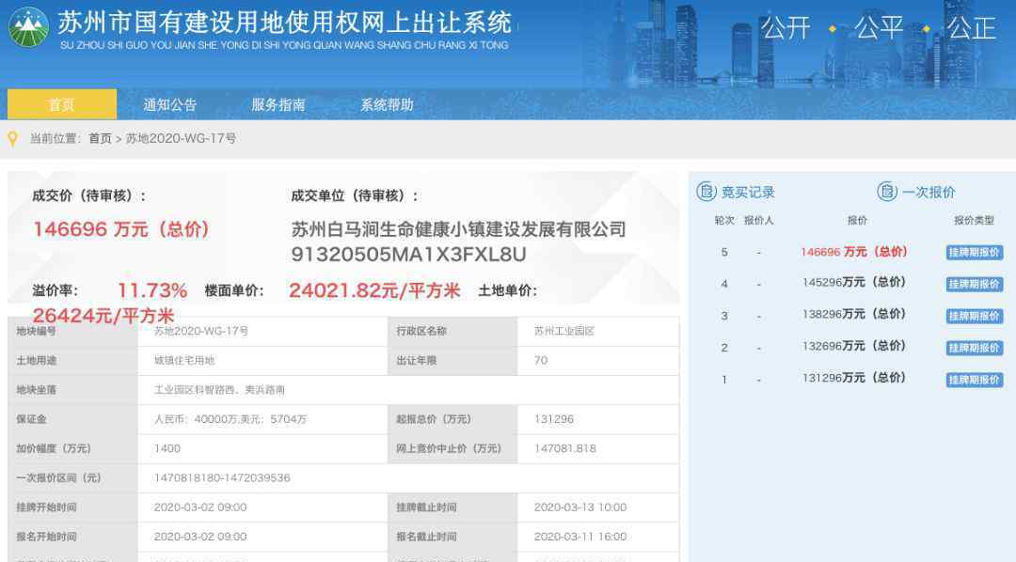Open the 服务指南 menu item
Screen dimensions: 1016x562
pos(278,104)
